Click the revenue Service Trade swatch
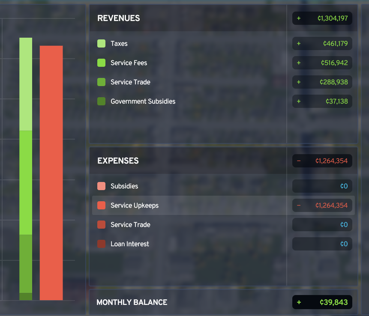The height and width of the screenshot is (316, 369). [x=101, y=82]
